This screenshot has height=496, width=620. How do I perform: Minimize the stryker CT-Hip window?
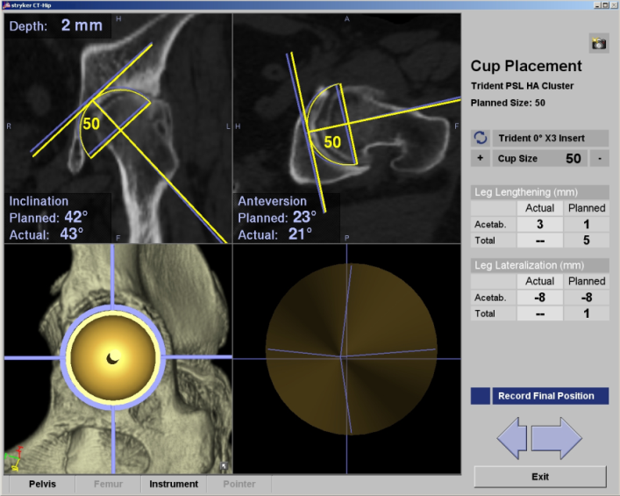597,5
